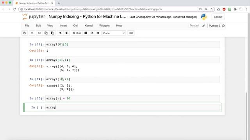Open the Help menu
This screenshot has width=250, height=140.
click(119, 26)
